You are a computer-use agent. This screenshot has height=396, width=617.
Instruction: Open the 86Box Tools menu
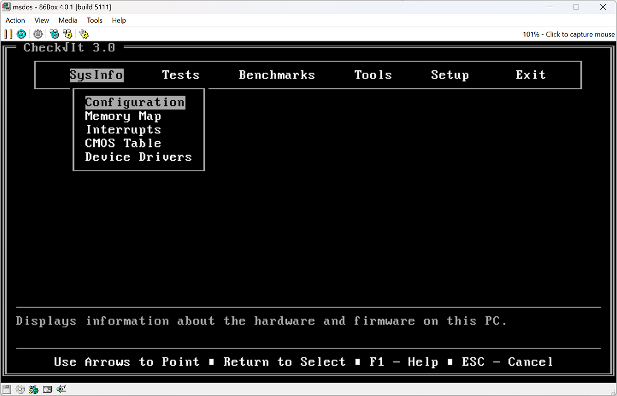pos(95,20)
